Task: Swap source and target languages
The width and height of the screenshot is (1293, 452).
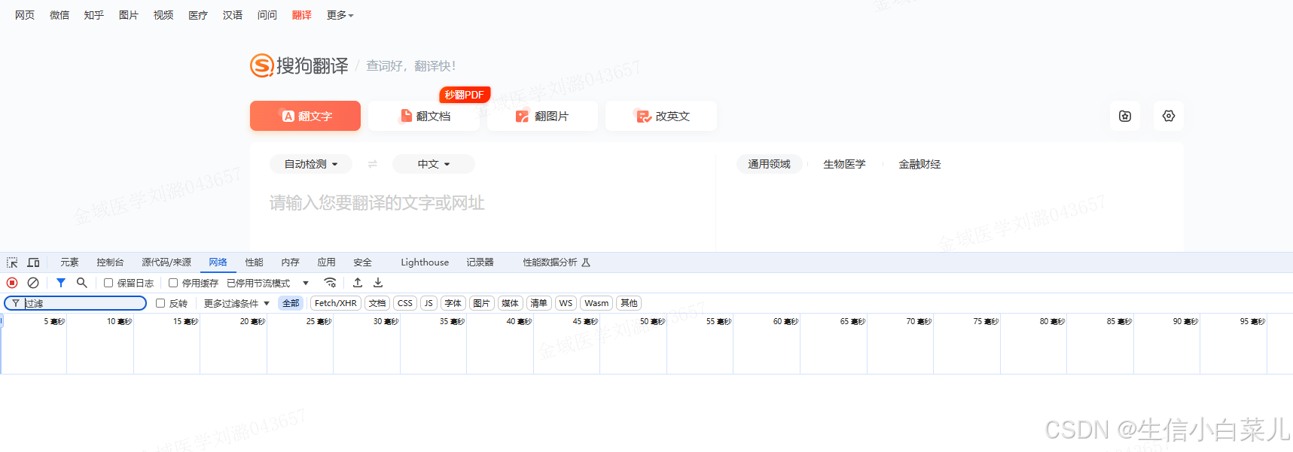Action: (372, 164)
